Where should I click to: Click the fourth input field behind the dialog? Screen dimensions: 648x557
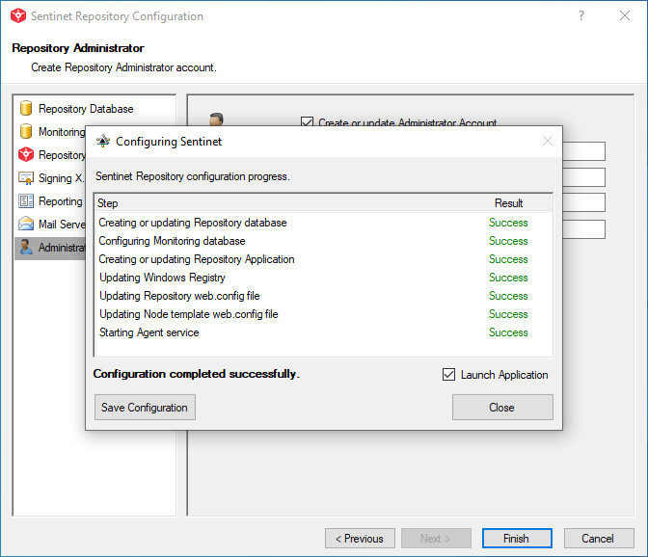tap(583, 229)
